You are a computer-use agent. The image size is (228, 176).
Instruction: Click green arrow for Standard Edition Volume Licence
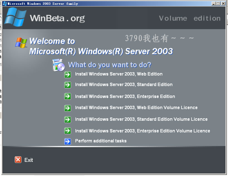coord(68,119)
